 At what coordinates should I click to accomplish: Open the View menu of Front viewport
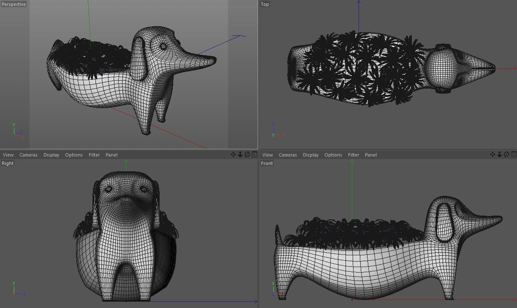[x=267, y=155]
